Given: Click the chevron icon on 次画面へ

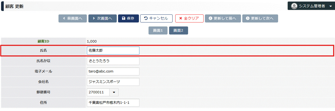Looking at the screenshot, I should coord(94,18).
